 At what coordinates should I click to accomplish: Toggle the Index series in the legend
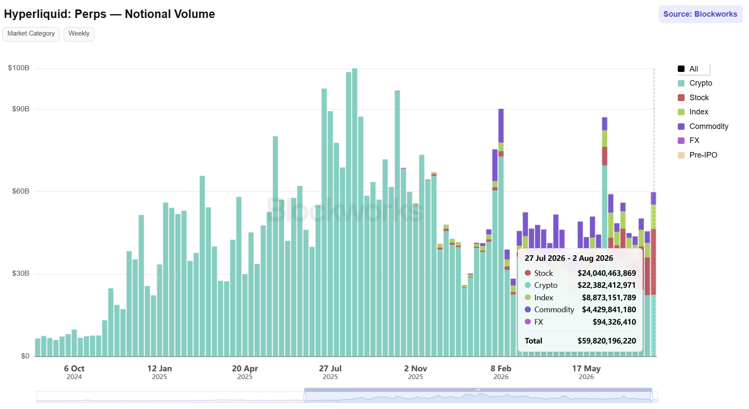693,112
